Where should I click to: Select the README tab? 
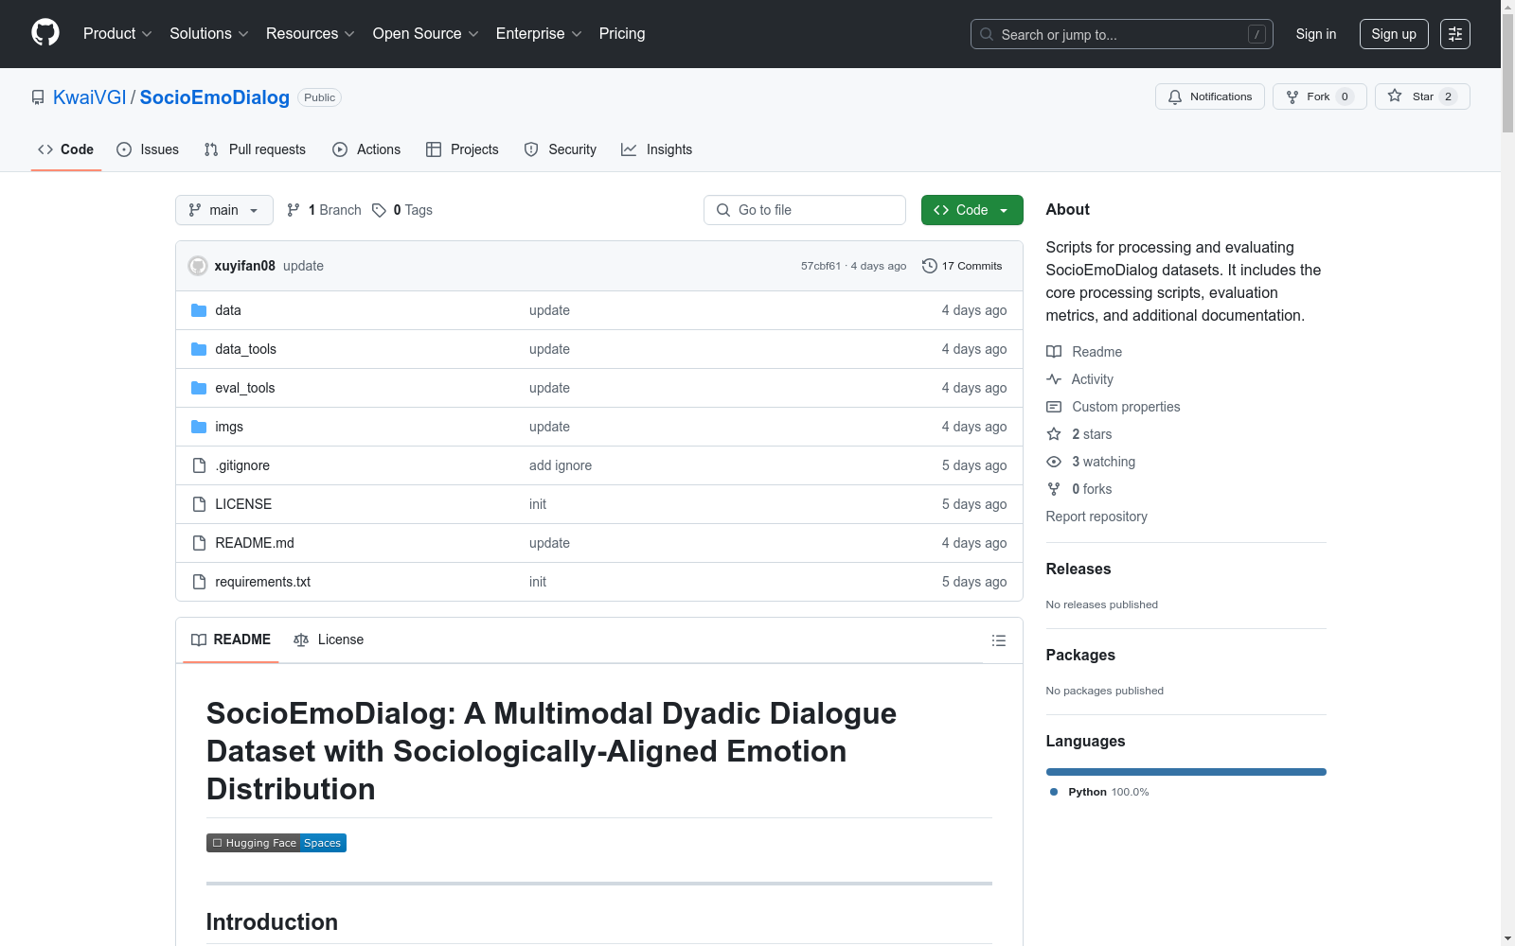pyautogui.click(x=231, y=640)
